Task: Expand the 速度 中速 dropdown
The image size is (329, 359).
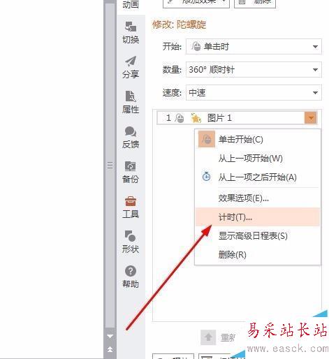Action: 254,92
